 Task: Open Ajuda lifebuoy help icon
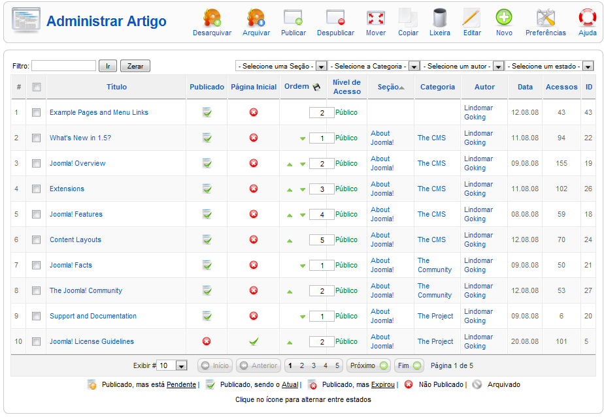(x=588, y=18)
